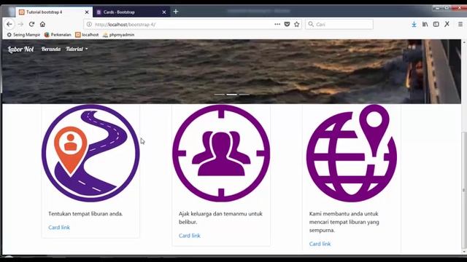Open the localhost bookmark
Viewport: 467px width, 262px height.
(x=87, y=35)
